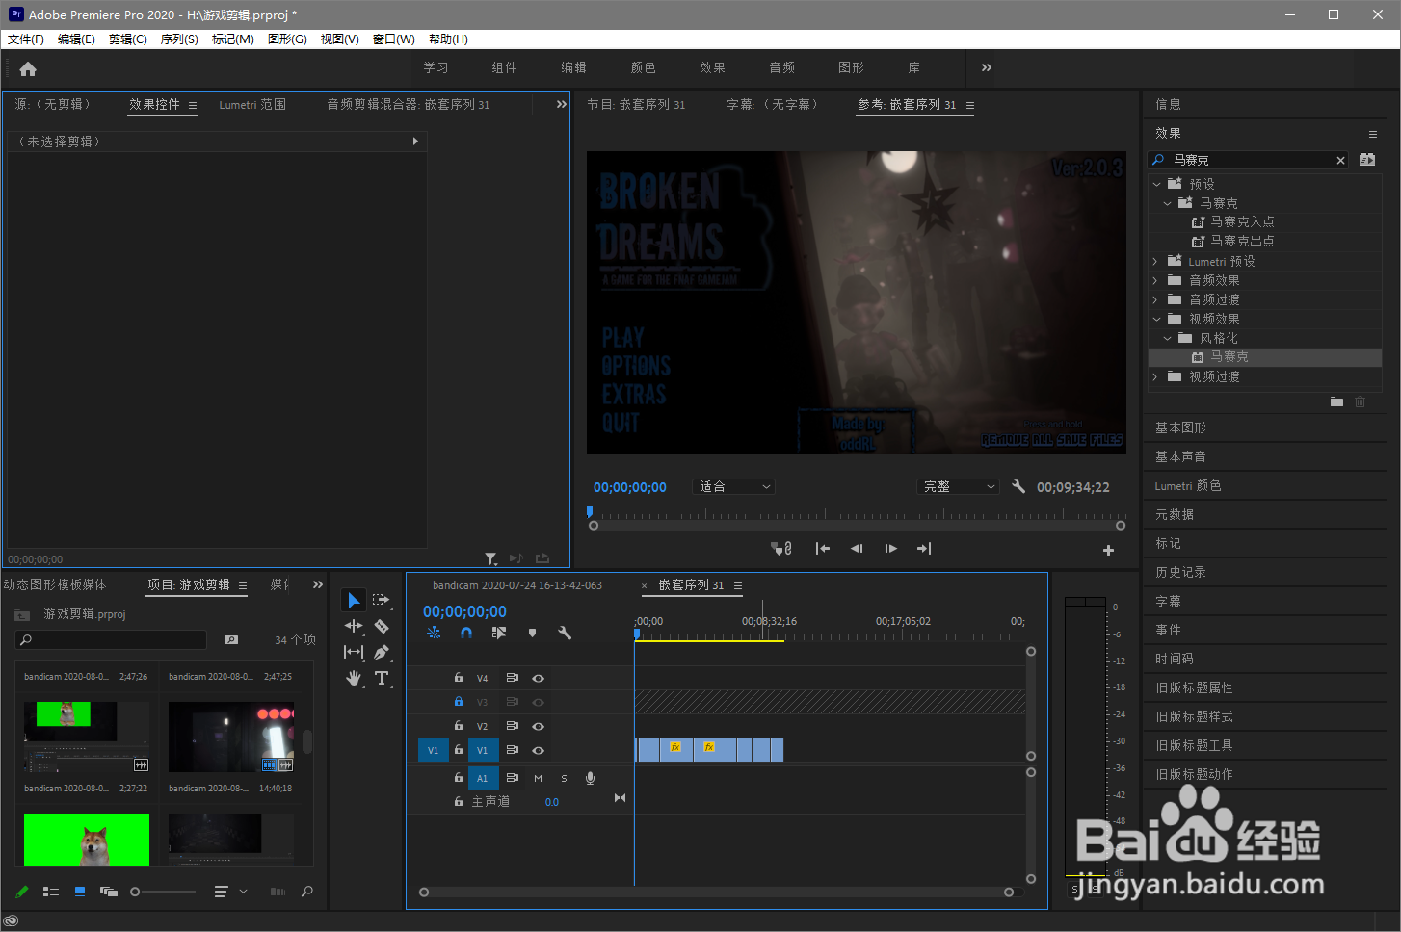Viewport: 1401px width, 932px height.
Task: Switch to the Lumetri 范围 tab
Action: [252, 104]
